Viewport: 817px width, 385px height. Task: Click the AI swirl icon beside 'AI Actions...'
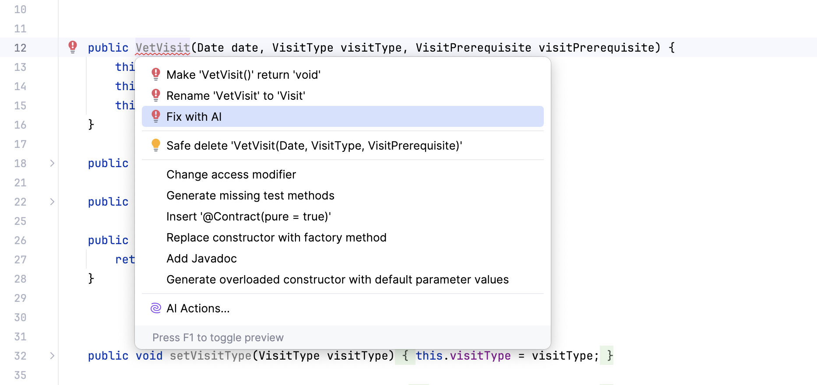[156, 308]
